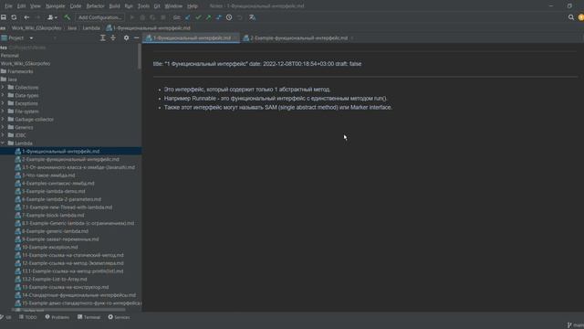Open the Problems tool window
Image resolution: width=584 pixels, height=329 pixels.
tap(57, 317)
